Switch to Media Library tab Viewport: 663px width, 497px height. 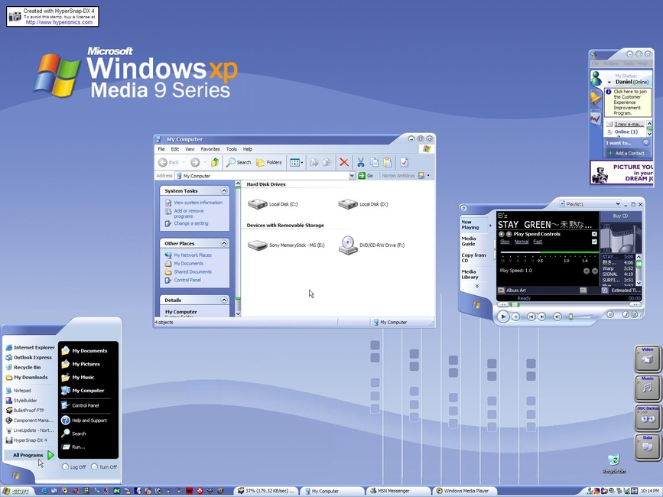click(470, 274)
